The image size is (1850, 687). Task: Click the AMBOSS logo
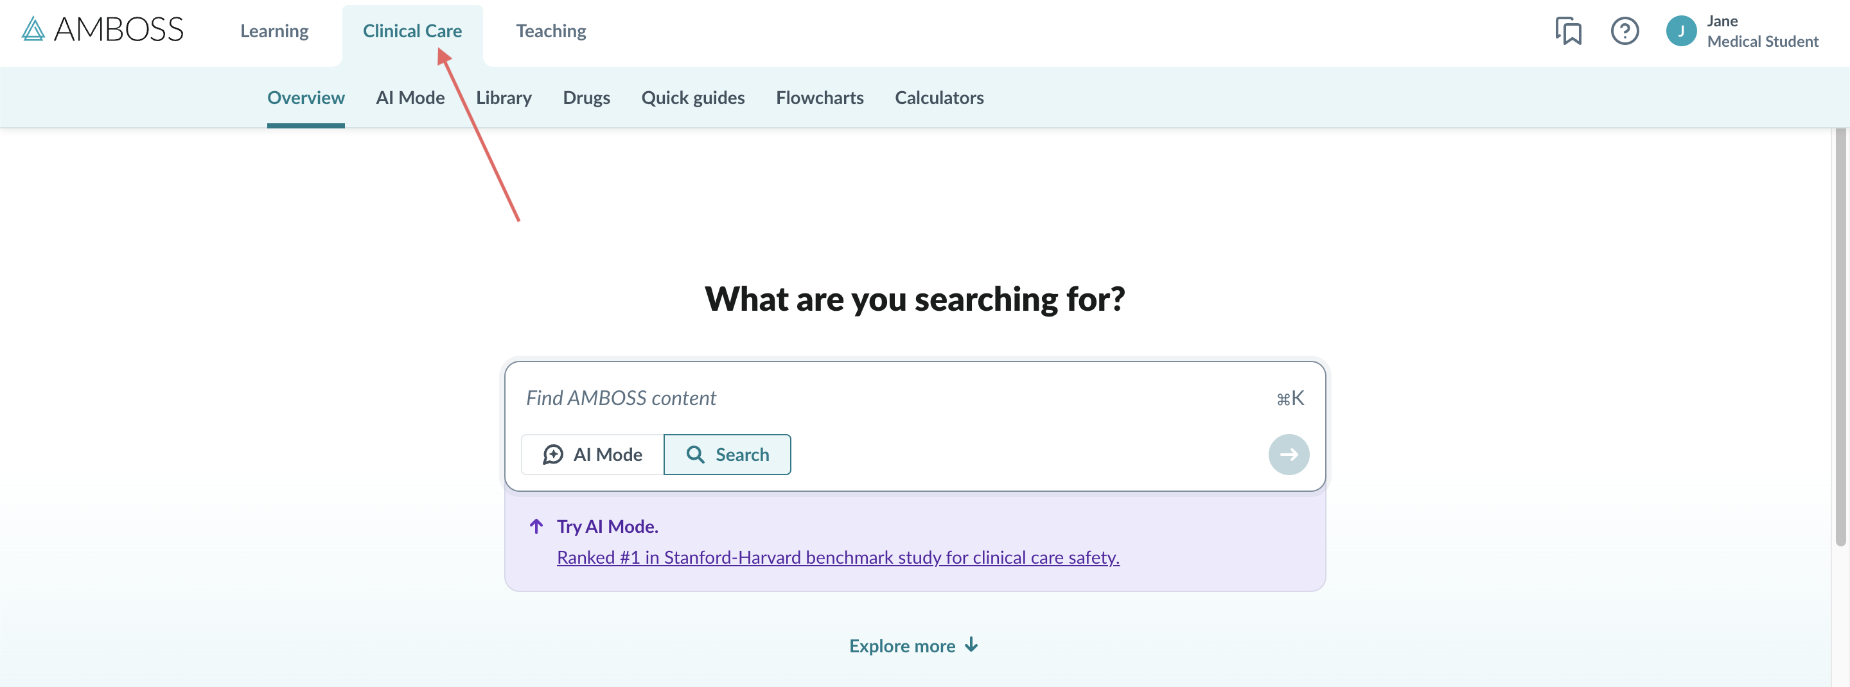click(103, 30)
